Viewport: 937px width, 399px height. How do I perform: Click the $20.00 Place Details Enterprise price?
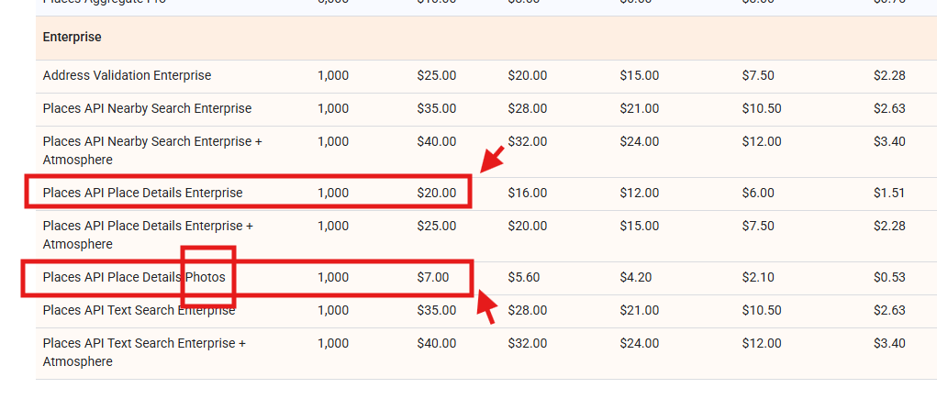pyautogui.click(x=436, y=193)
